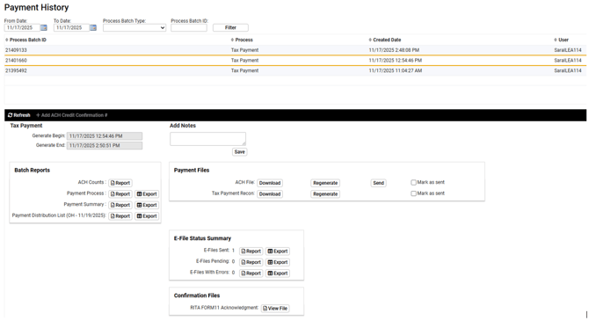Click the Generate End date field
The image size is (589, 321).
click(105, 145)
